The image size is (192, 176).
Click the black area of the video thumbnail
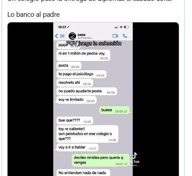[30, 99]
